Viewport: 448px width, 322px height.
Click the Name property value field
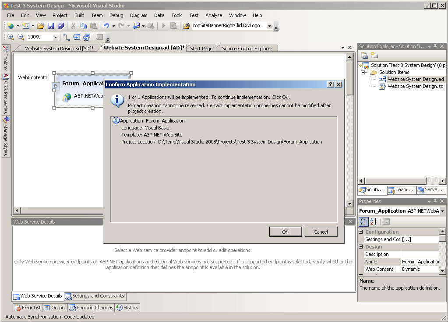point(420,262)
